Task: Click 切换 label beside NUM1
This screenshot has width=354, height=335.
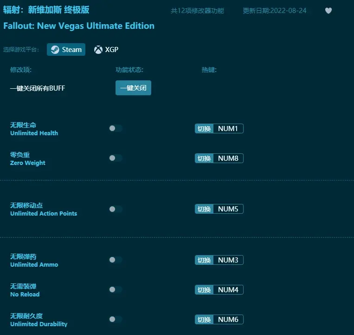Action: coord(204,129)
